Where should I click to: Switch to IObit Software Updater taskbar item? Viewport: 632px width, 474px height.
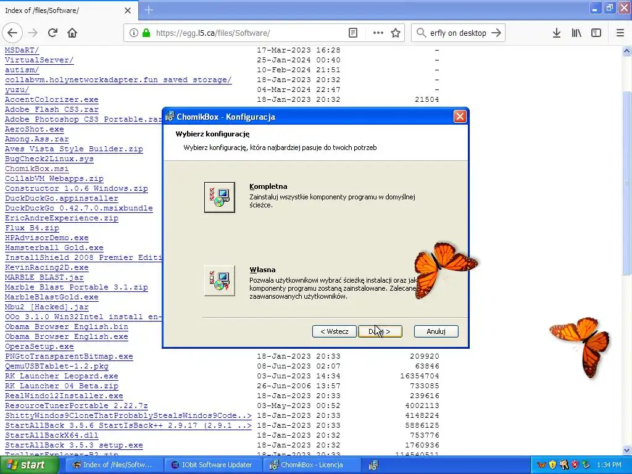pyautogui.click(x=212, y=465)
